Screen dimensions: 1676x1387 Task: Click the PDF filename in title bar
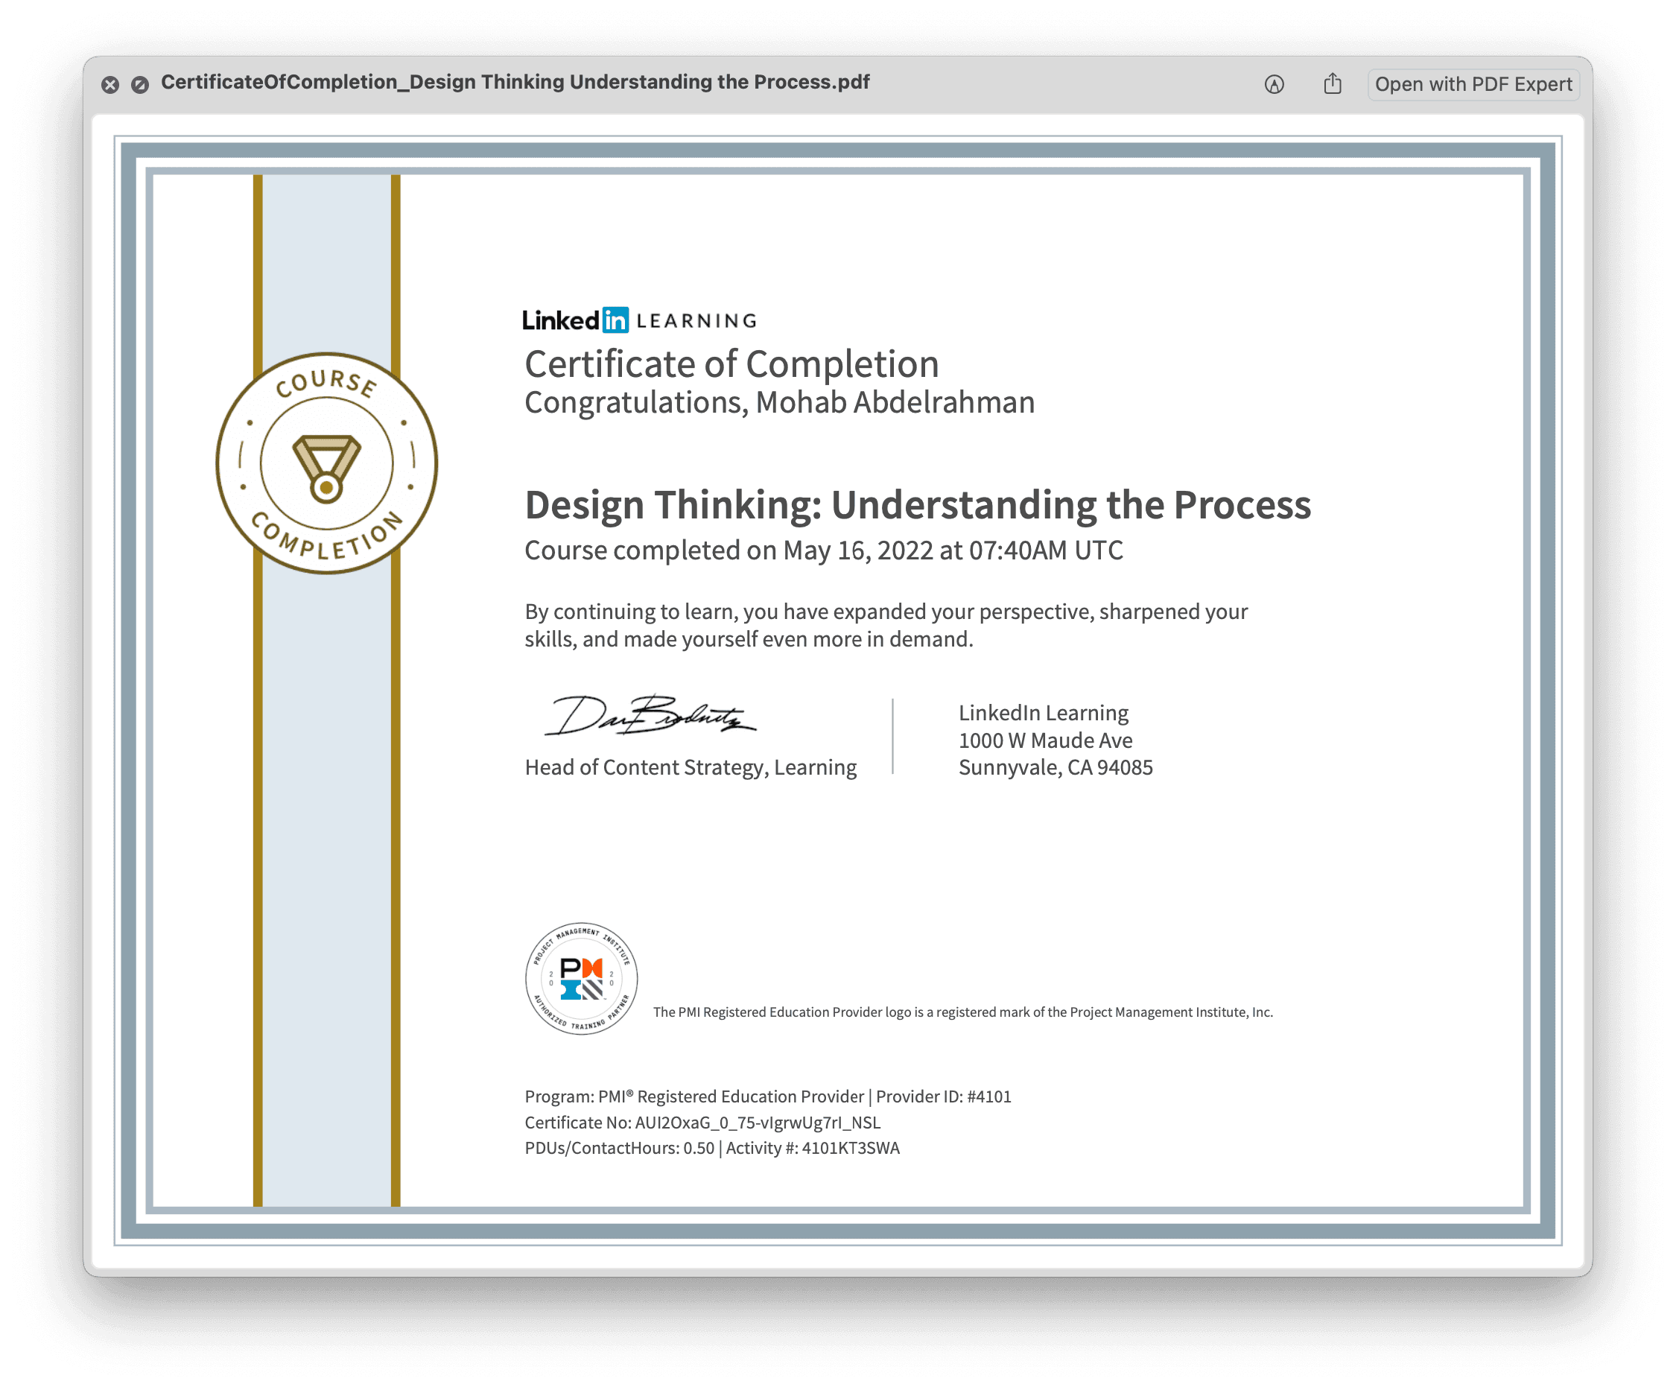pyautogui.click(x=515, y=82)
